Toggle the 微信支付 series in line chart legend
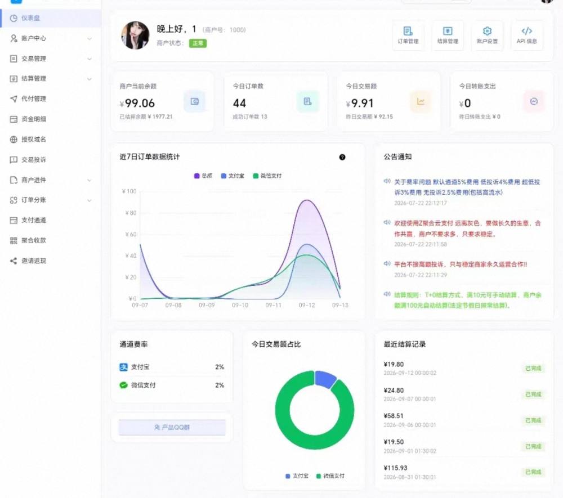 click(x=267, y=176)
